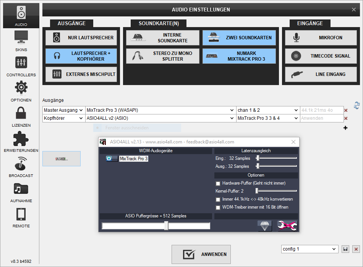Select Externes Mischpult output option
Image resolution: width=363 pixels, height=267 pixels.
(x=81, y=74)
